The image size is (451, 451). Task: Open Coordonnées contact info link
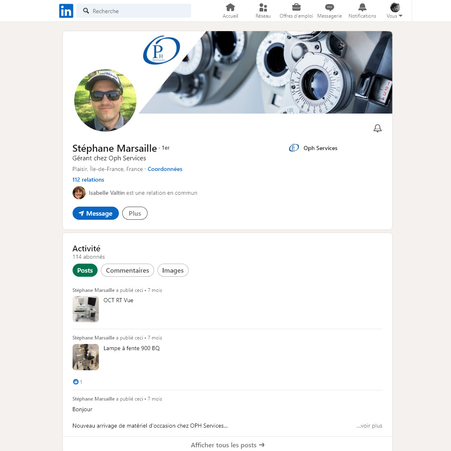[x=165, y=169]
